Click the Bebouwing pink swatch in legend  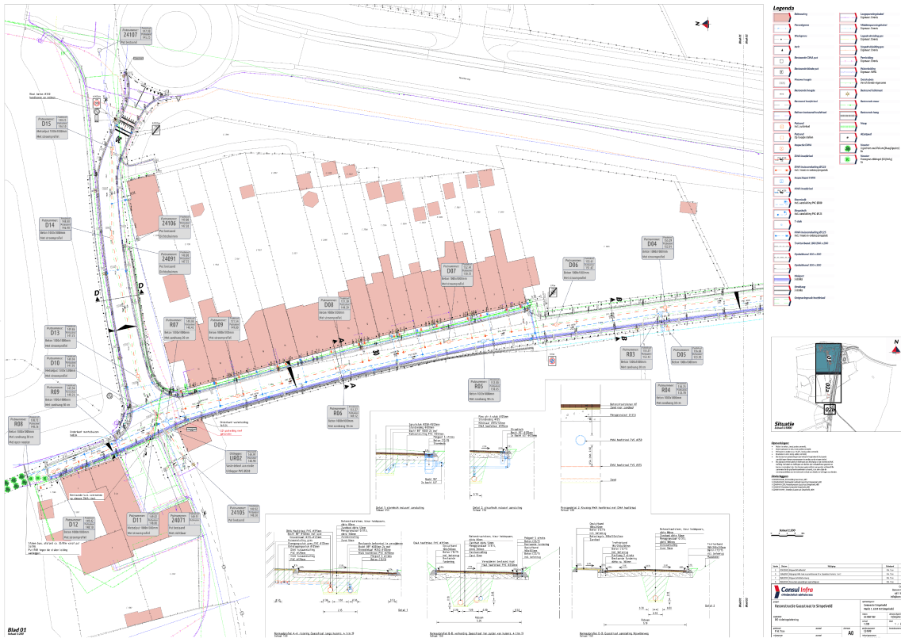[781, 15]
